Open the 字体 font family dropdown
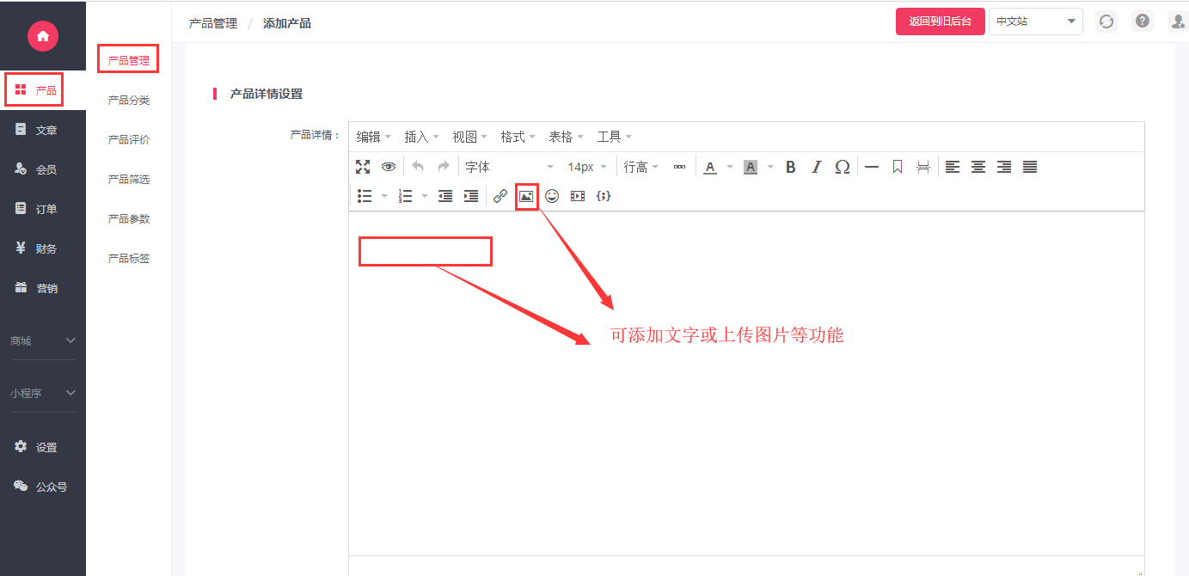Image resolution: width=1189 pixels, height=576 pixels. pyautogui.click(x=509, y=167)
